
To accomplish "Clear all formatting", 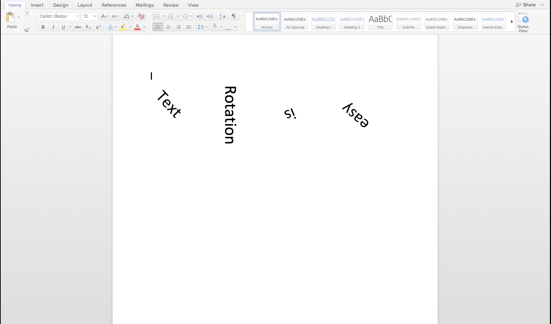I will pos(141,16).
